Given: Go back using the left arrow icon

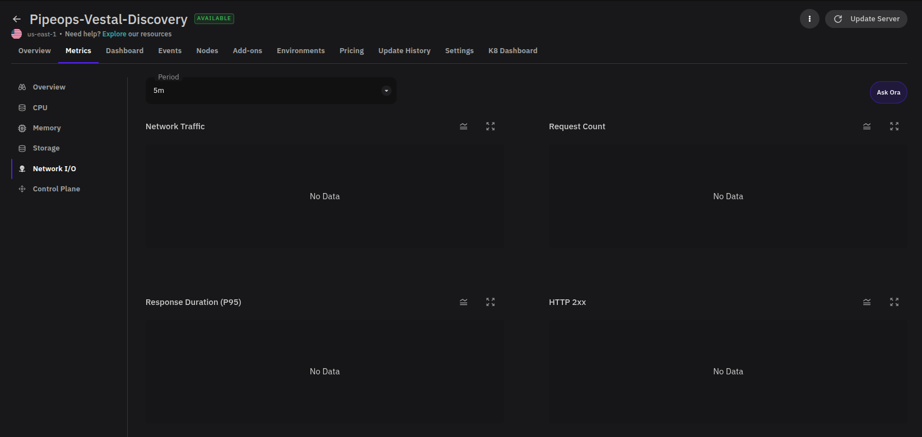Looking at the screenshot, I should [17, 19].
